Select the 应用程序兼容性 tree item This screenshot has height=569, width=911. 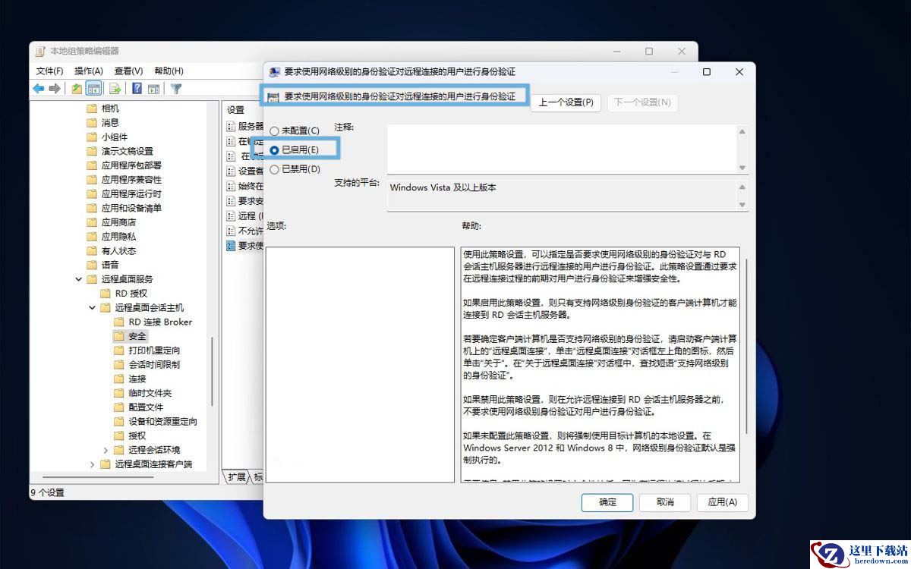click(131, 180)
